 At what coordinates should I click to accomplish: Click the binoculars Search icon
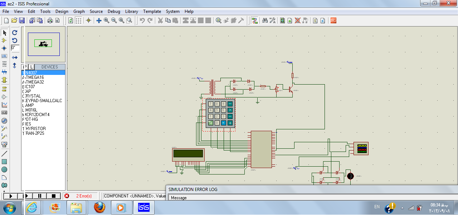click(265, 20)
